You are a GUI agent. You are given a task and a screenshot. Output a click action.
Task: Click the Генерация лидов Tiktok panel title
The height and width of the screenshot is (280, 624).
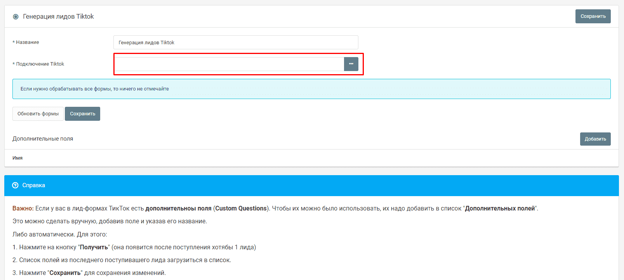pos(58,16)
